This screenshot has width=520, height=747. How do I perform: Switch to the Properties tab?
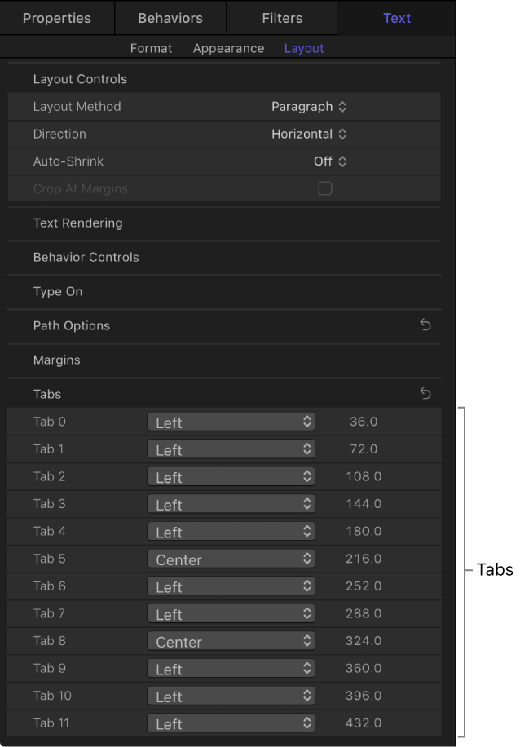(x=57, y=17)
